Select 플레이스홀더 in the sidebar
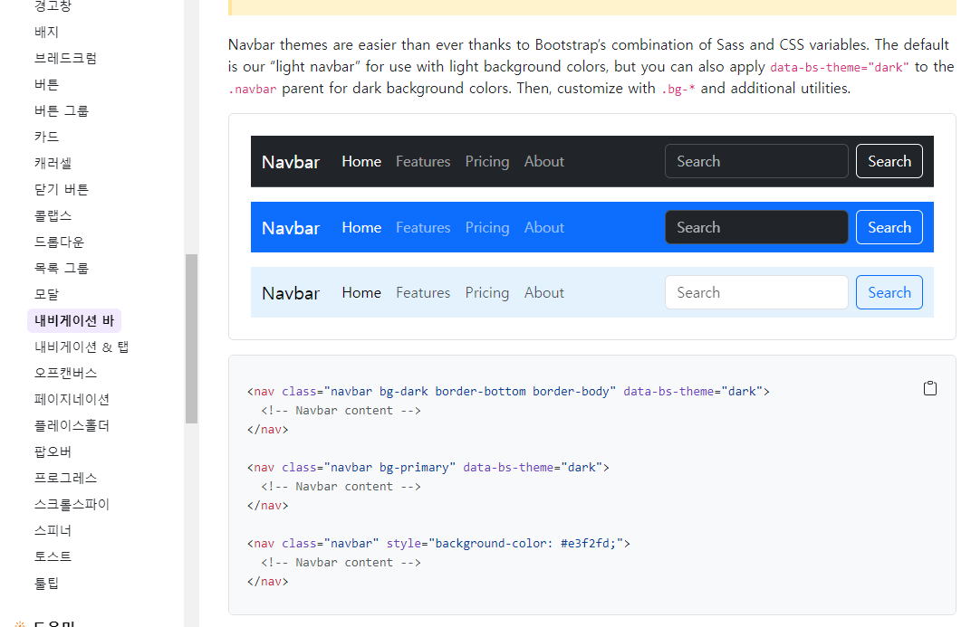This screenshot has height=627, width=971. pyautogui.click(x=72, y=425)
